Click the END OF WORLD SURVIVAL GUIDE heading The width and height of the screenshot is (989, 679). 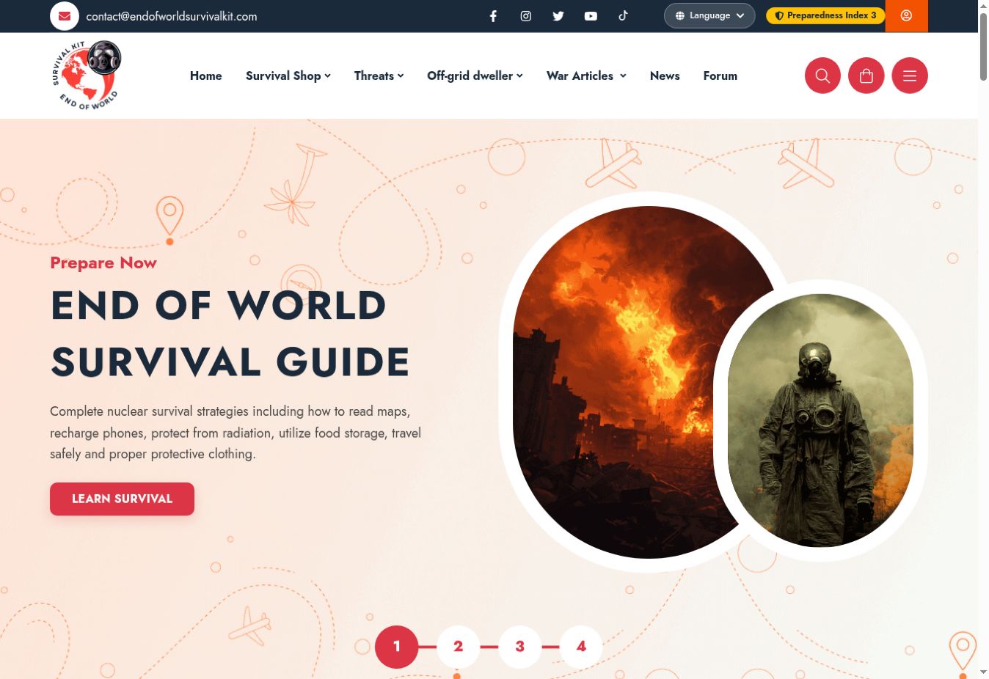[230, 334]
